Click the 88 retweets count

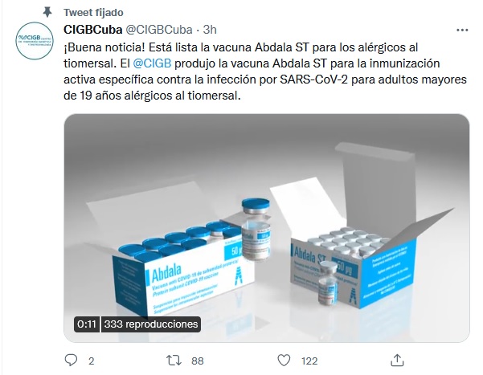point(198,361)
